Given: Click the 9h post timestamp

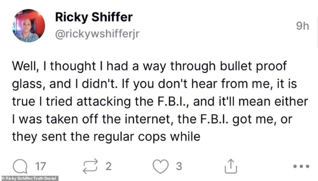Looking at the screenshot, I should (302, 26).
